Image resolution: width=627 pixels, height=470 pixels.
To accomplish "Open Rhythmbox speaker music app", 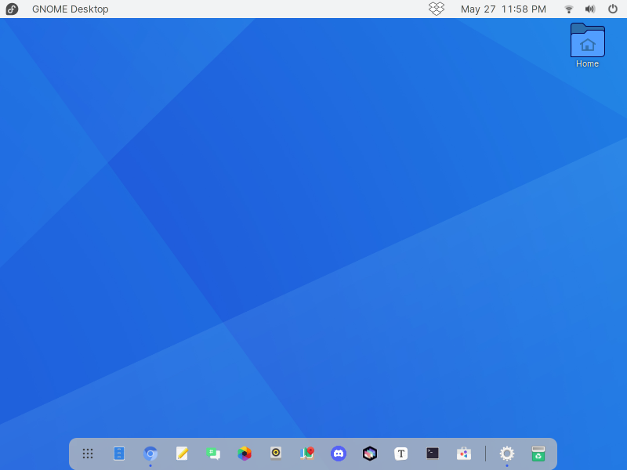I will point(276,454).
